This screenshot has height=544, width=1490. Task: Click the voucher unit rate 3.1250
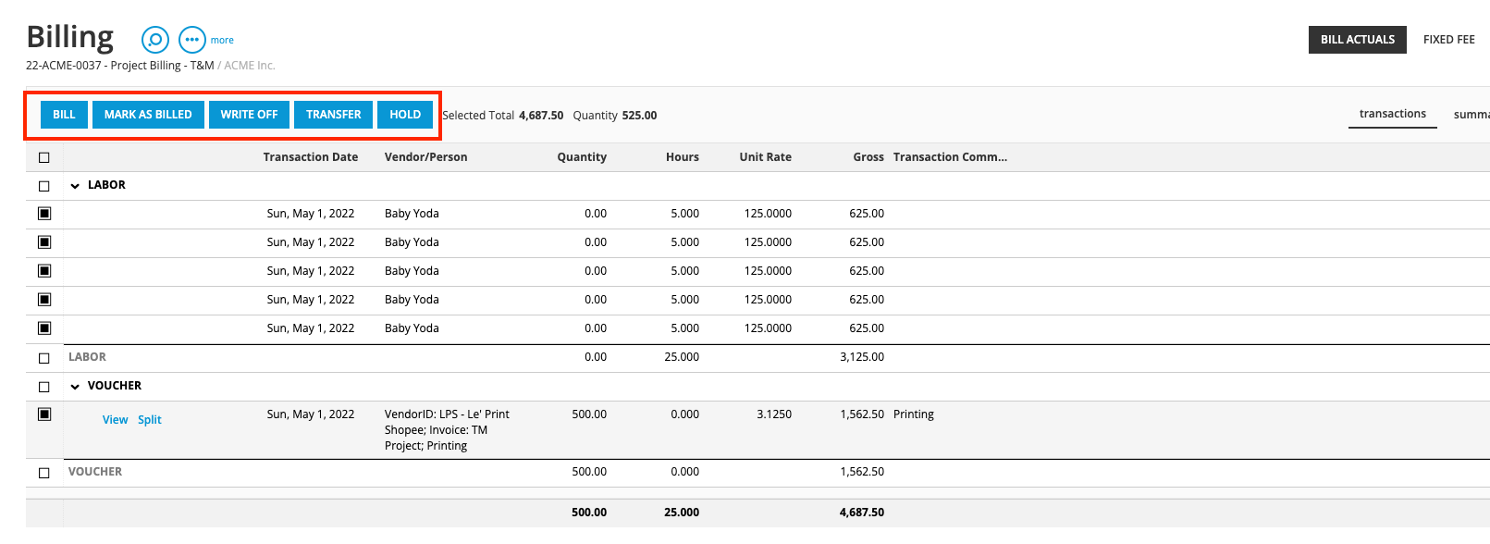pyautogui.click(x=774, y=414)
